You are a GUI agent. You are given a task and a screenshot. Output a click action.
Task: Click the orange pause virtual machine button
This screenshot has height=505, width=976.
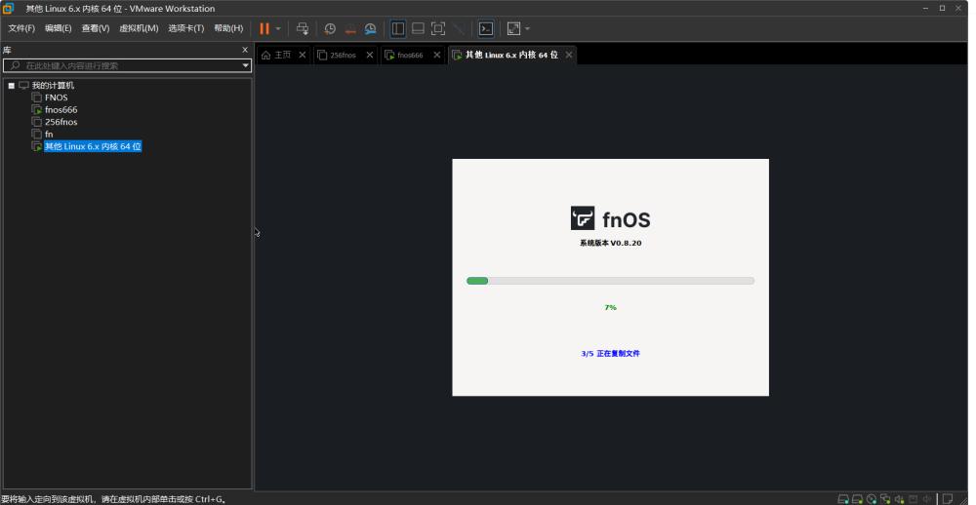(x=264, y=28)
